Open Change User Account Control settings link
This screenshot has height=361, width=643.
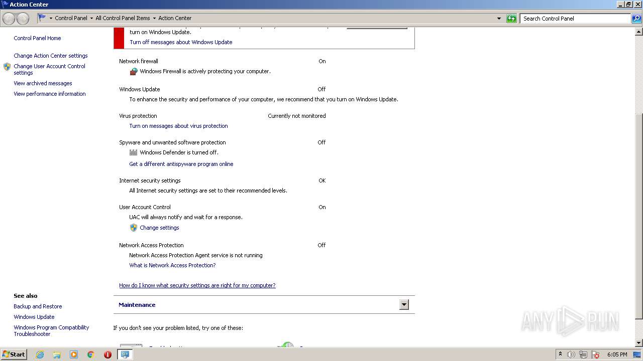click(49, 69)
